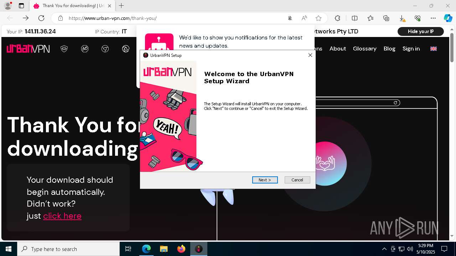The width and height of the screenshot is (456, 256).
Task: Close the 'Thank You for downloading' tab
Action: click(109, 6)
